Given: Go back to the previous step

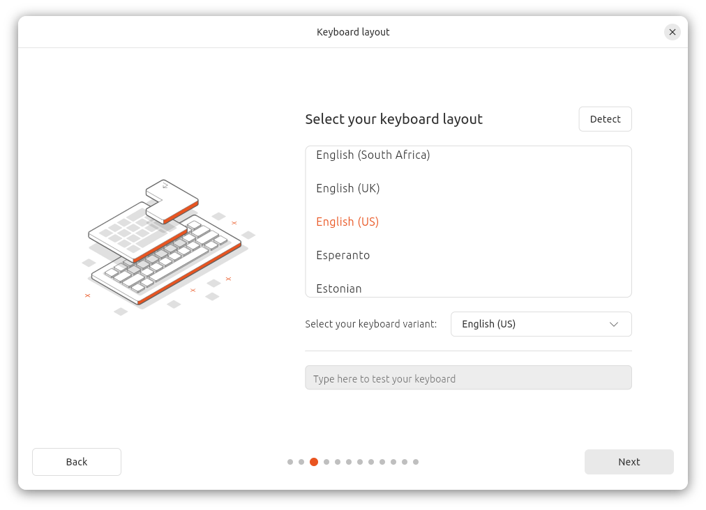Looking at the screenshot, I should click(x=77, y=462).
